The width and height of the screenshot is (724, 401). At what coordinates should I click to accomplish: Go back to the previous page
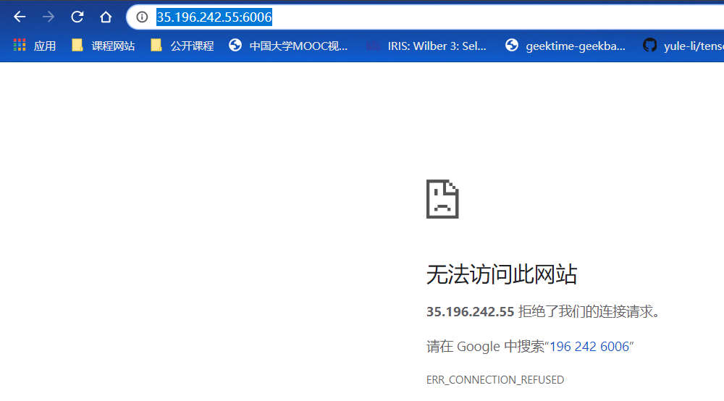[x=20, y=17]
